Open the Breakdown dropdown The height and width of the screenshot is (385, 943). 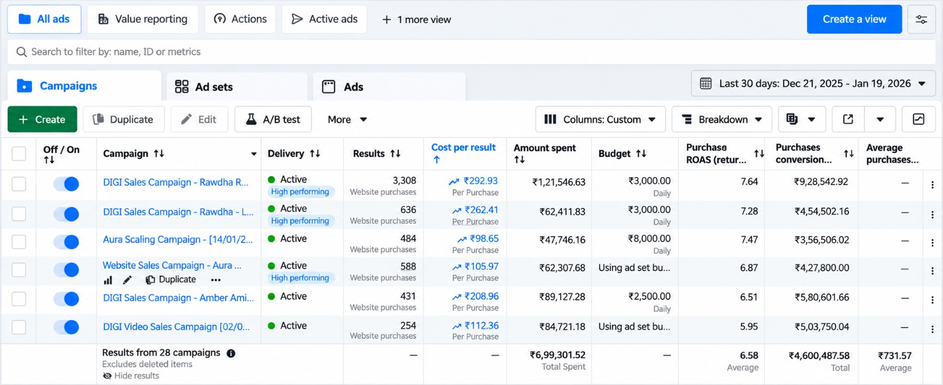point(722,120)
